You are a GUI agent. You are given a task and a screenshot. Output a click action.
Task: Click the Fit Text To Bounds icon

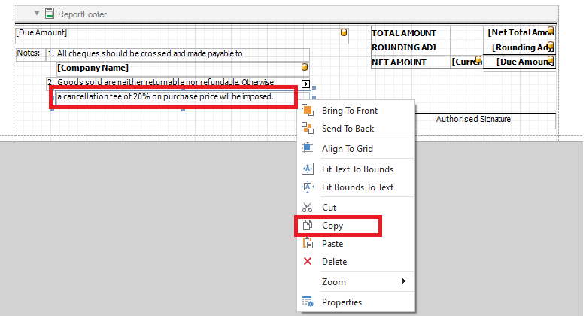(308, 169)
